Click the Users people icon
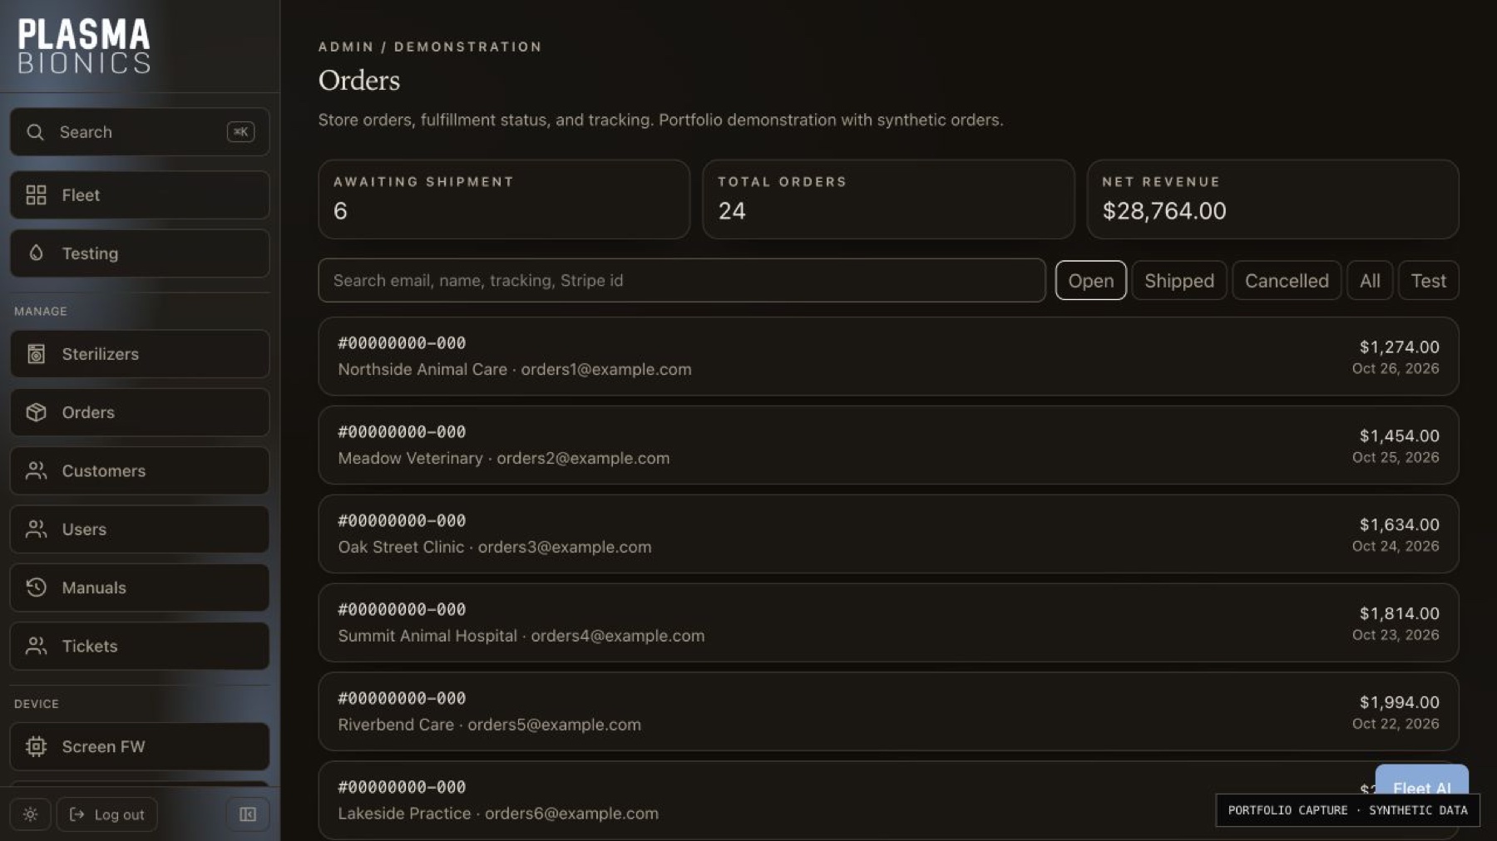This screenshot has width=1497, height=841. point(36,529)
